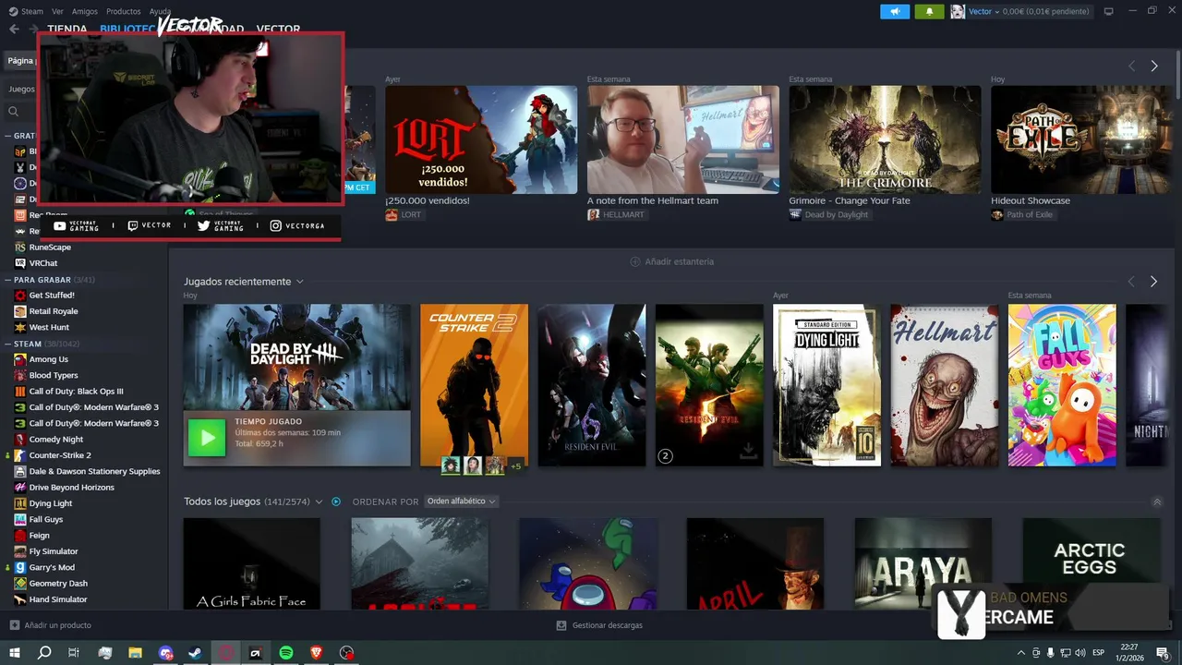Click the Geometry Dash icon in sidebar
1182x665 pixels.
[20, 583]
